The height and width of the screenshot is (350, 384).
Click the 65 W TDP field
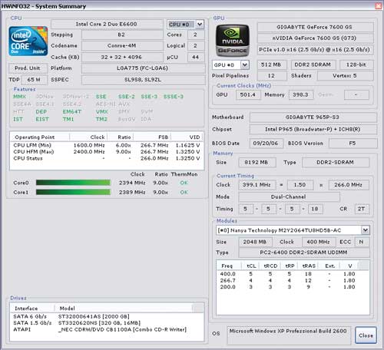point(34,80)
